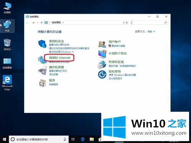This screenshot has height=143, width=191.
Task: Open the Windows Start menu
Action: [x=5, y=139]
